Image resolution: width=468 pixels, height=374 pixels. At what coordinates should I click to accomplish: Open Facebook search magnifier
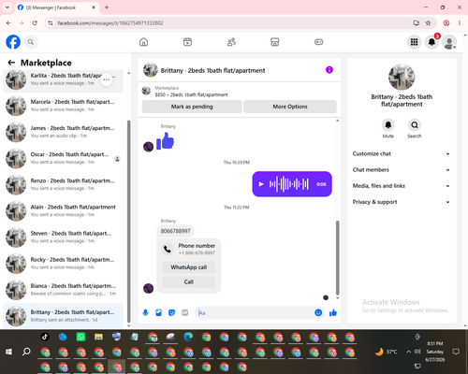[31, 42]
